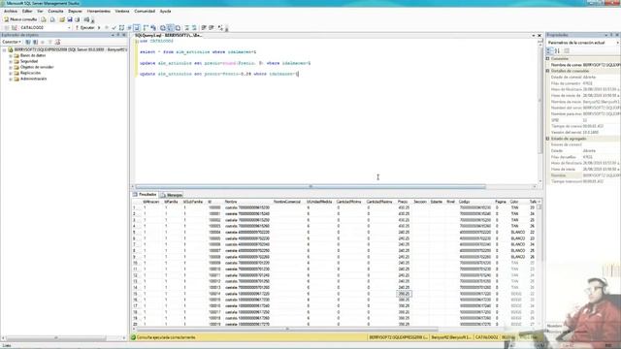
Task: Click the Increase indent icon
Action: [212, 28]
